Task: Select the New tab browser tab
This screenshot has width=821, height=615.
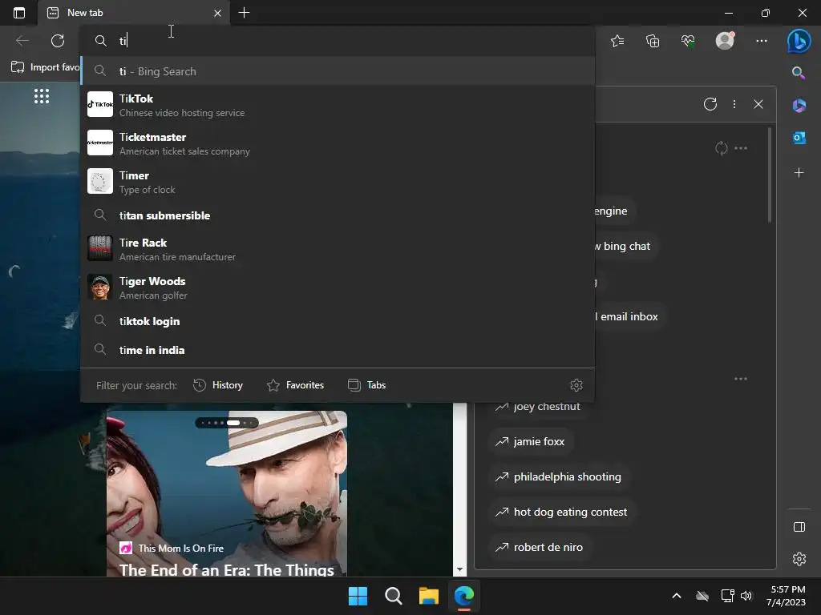Action: pyautogui.click(x=133, y=13)
